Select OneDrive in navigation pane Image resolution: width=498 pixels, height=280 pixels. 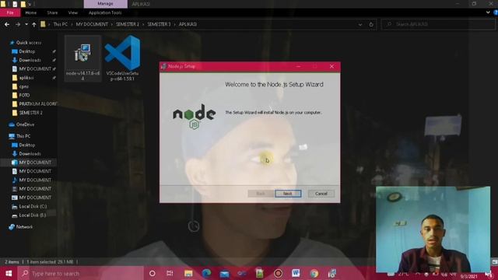pos(25,124)
